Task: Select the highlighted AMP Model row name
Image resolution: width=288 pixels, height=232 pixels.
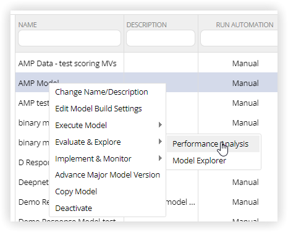Action: pyautogui.click(x=38, y=83)
